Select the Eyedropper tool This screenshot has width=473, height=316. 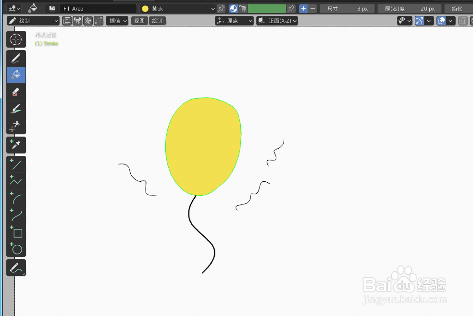[16, 145]
